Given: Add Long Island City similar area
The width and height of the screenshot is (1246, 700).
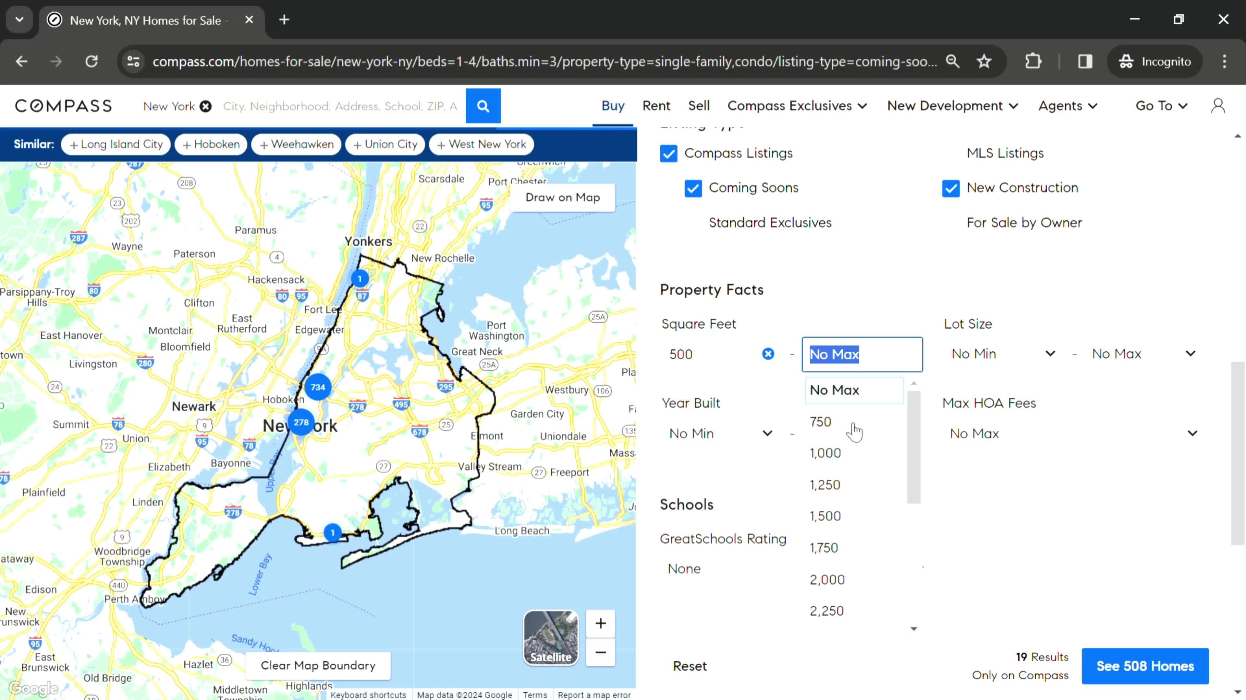Looking at the screenshot, I should (x=116, y=145).
